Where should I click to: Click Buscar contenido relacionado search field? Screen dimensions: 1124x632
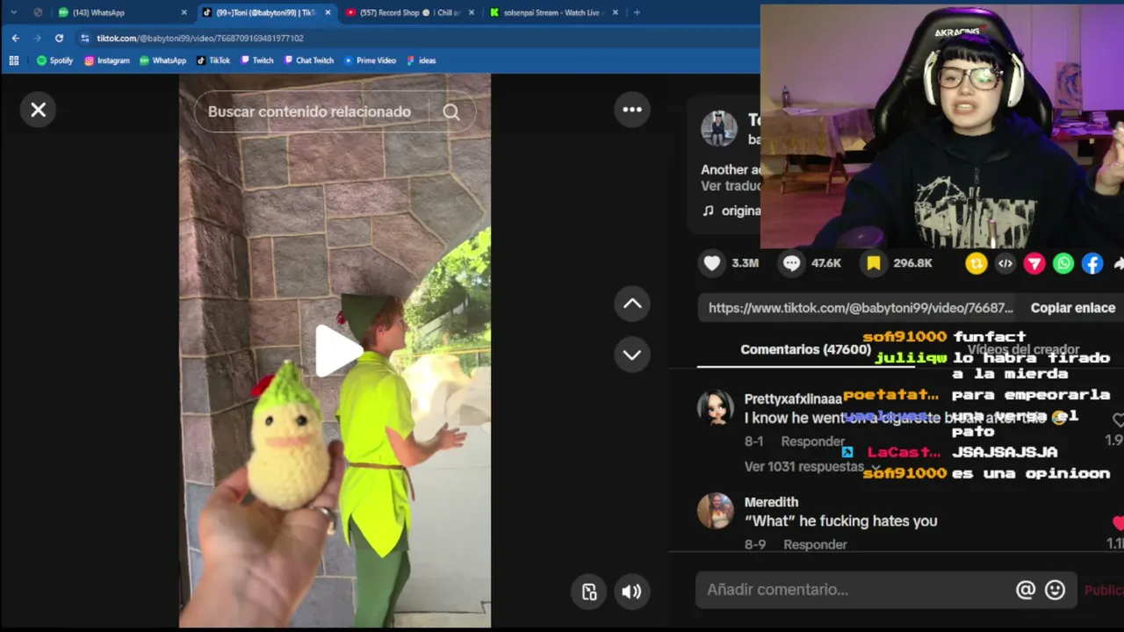(x=309, y=111)
